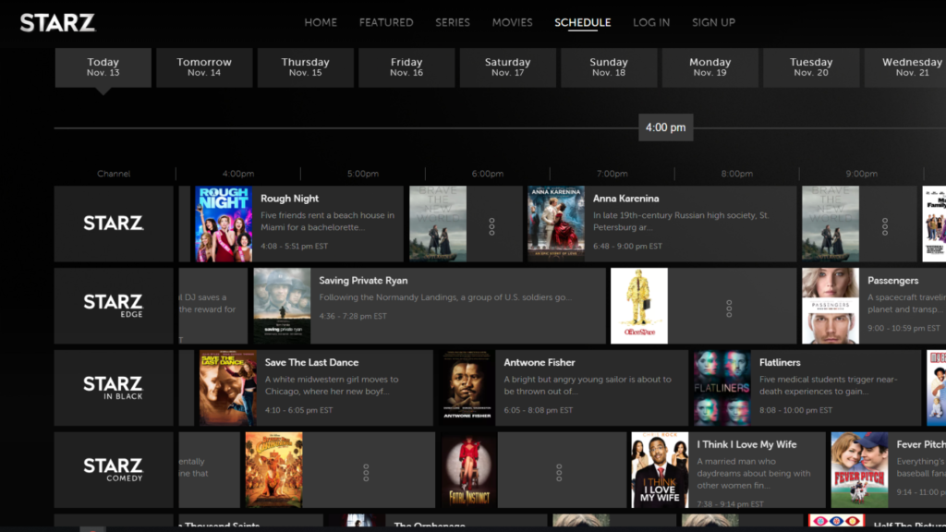Viewport: 946px width, 532px height.
Task: Open the Flatliners poster thumbnail
Action: tap(722, 388)
